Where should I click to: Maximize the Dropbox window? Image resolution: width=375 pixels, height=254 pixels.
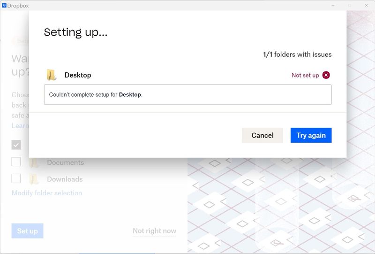(x=349, y=5)
